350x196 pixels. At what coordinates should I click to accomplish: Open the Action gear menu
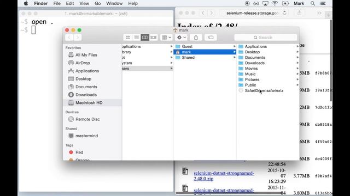pos(181,38)
